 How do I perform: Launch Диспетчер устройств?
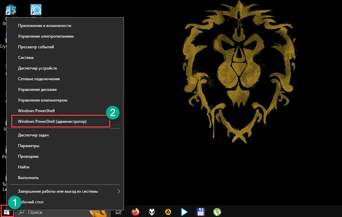tap(65, 68)
